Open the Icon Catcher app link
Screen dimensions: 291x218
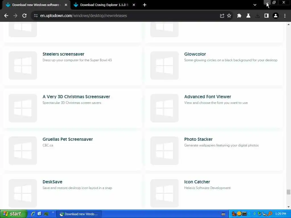(197, 182)
